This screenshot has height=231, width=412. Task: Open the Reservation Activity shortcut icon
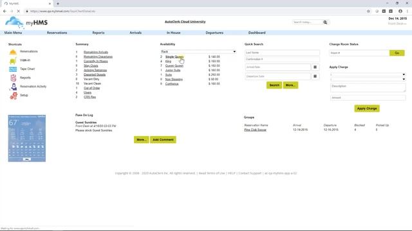pyautogui.click(x=14, y=87)
